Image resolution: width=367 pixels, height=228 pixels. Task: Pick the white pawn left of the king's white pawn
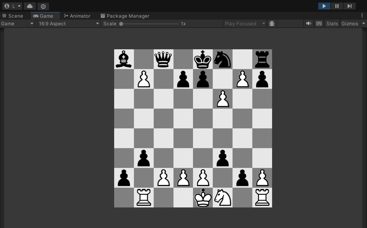pyautogui.click(x=183, y=178)
